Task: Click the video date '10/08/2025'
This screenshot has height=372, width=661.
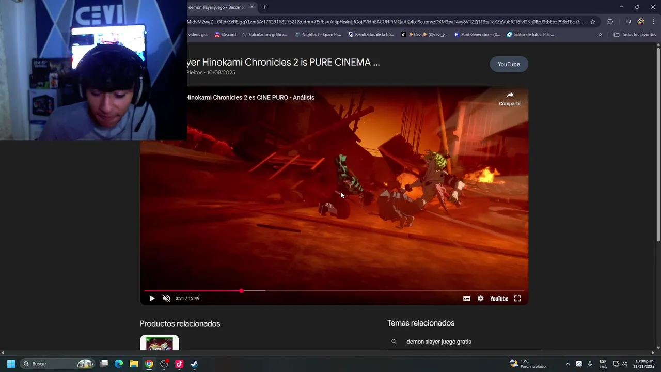Action: [221, 73]
